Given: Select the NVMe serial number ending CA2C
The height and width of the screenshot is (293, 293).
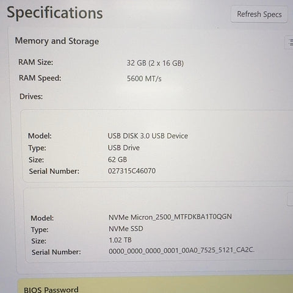Looking at the screenshot, I should coord(181,250).
